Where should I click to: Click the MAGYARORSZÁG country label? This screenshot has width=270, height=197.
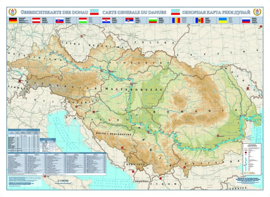coord(134,89)
